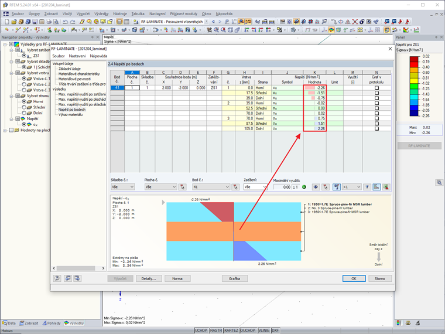445x334 pixels.
Task: Select the ZS1 load case radio button
Action: point(24,56)
